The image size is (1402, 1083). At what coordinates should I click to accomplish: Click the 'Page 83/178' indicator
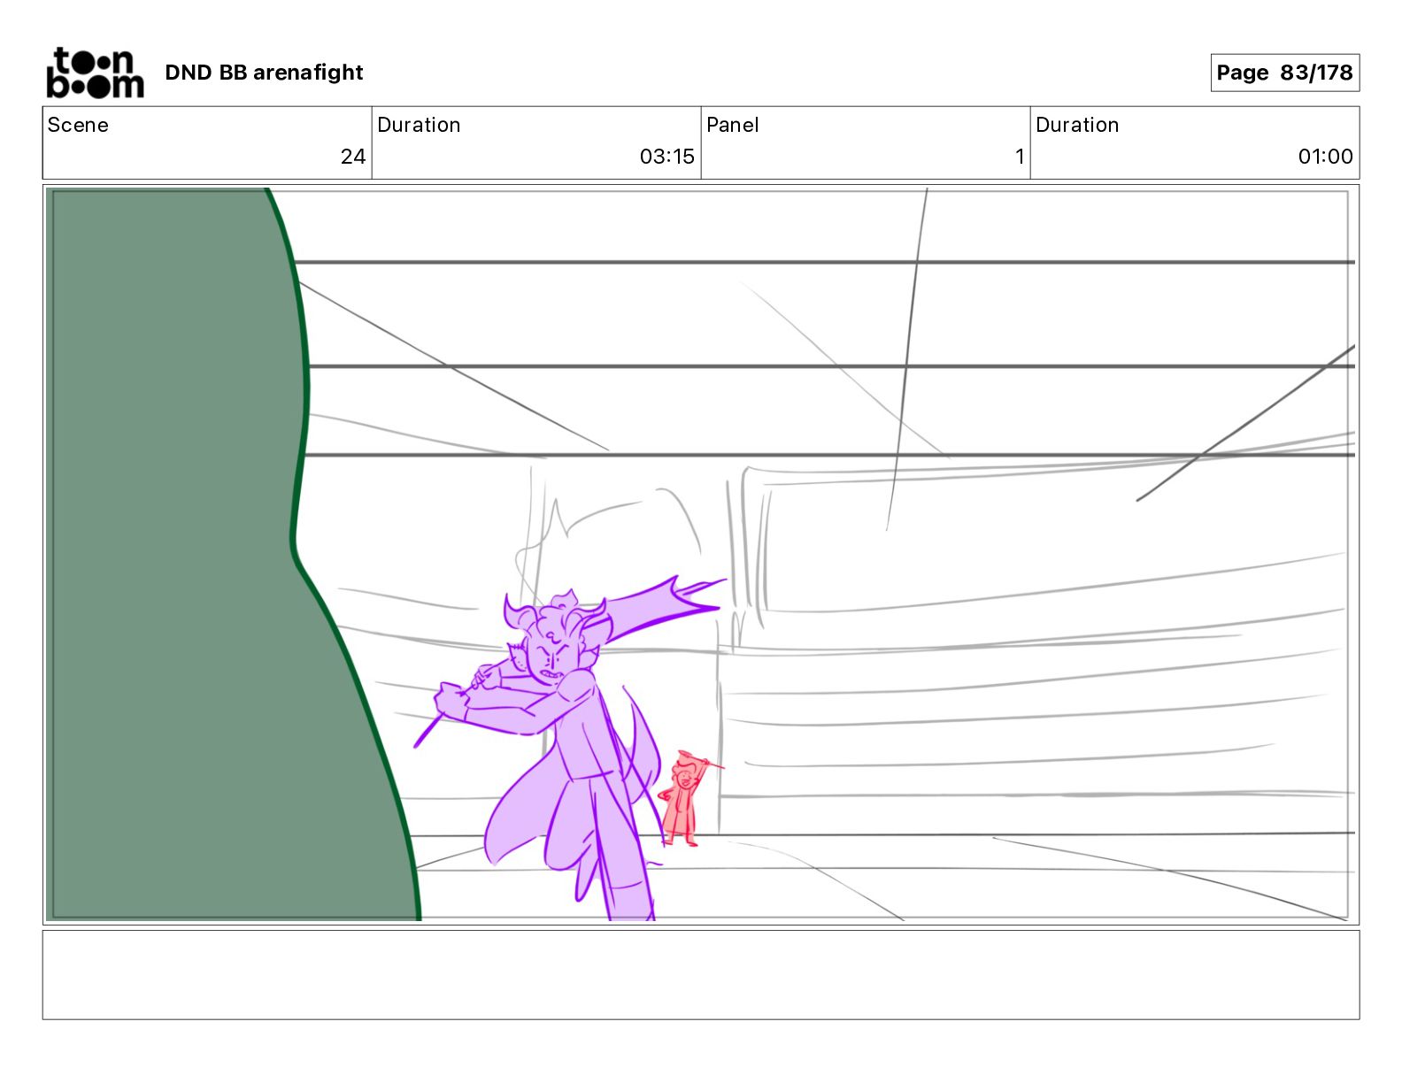tap(1284, 73)
